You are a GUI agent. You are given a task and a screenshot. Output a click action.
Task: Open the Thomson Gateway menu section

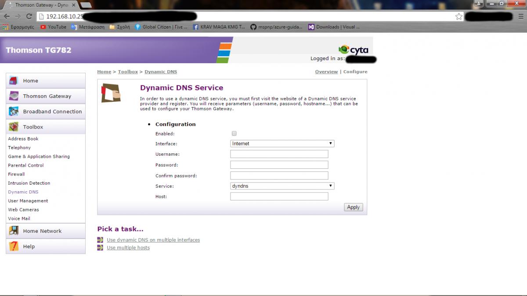(46, 96)
